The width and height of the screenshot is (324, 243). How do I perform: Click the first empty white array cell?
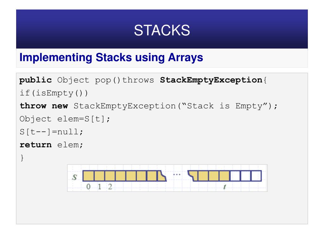click(x=235, y=176)
